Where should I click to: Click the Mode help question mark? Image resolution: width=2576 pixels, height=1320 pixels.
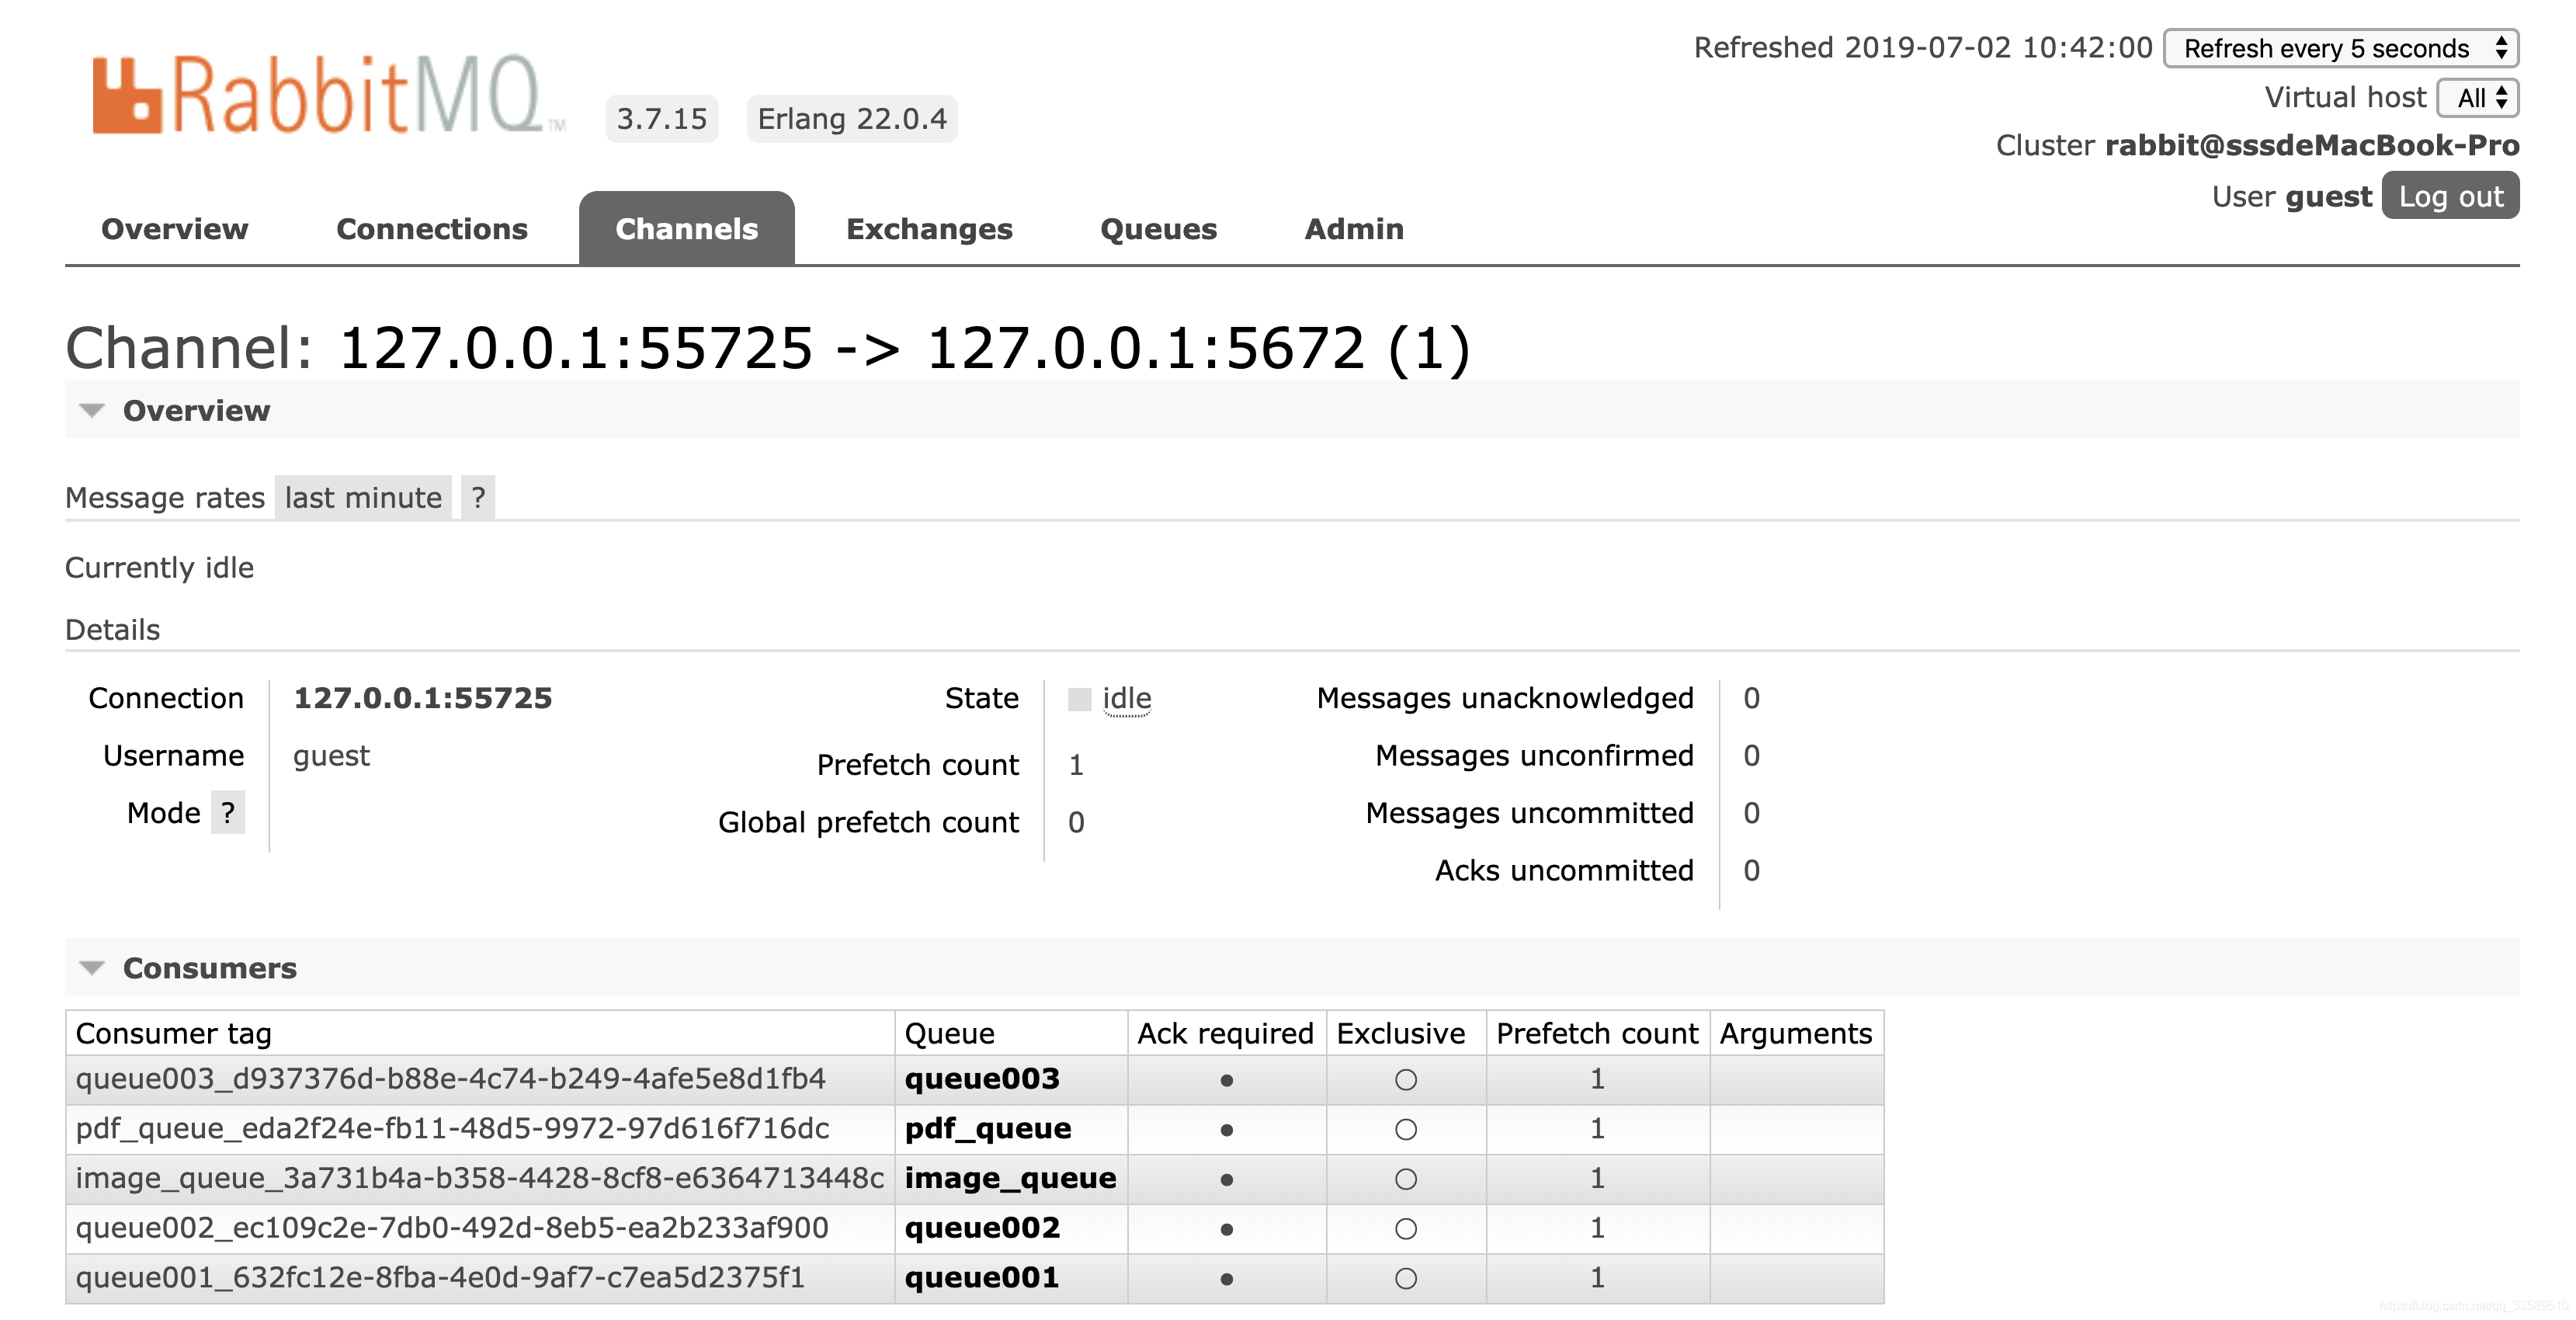(x=228, y=813)
